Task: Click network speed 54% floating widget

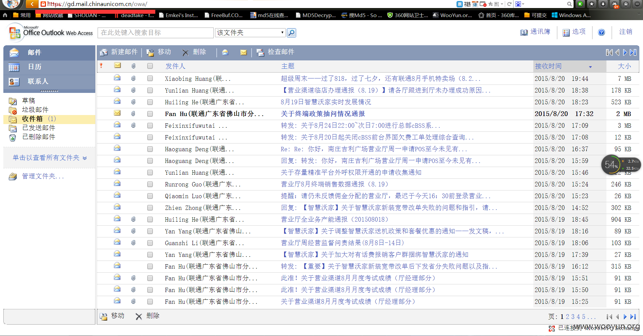Action: [x=621, y=165]
